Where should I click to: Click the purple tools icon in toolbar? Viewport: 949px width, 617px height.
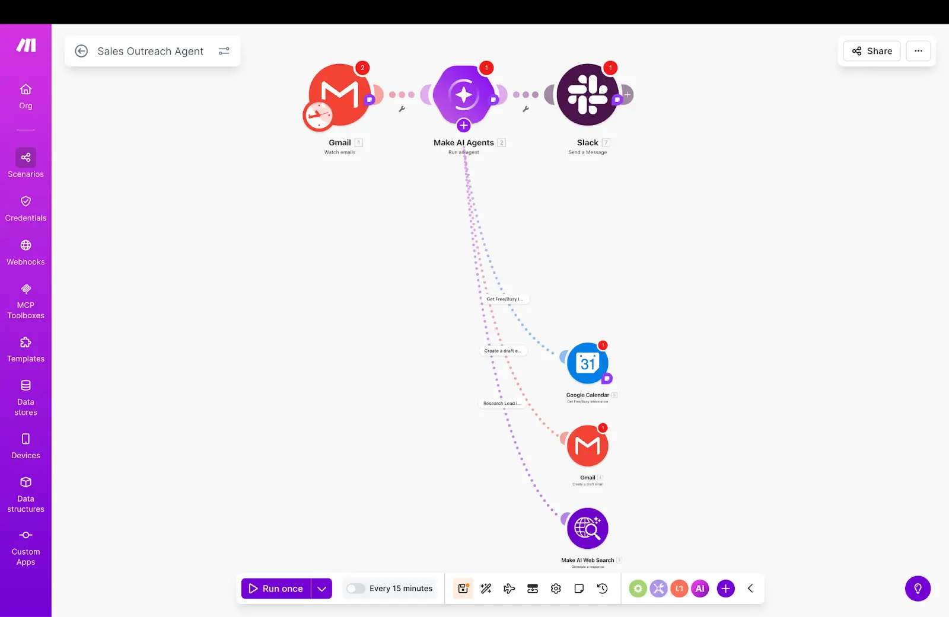pyautogui.click(x=658, y=589)
